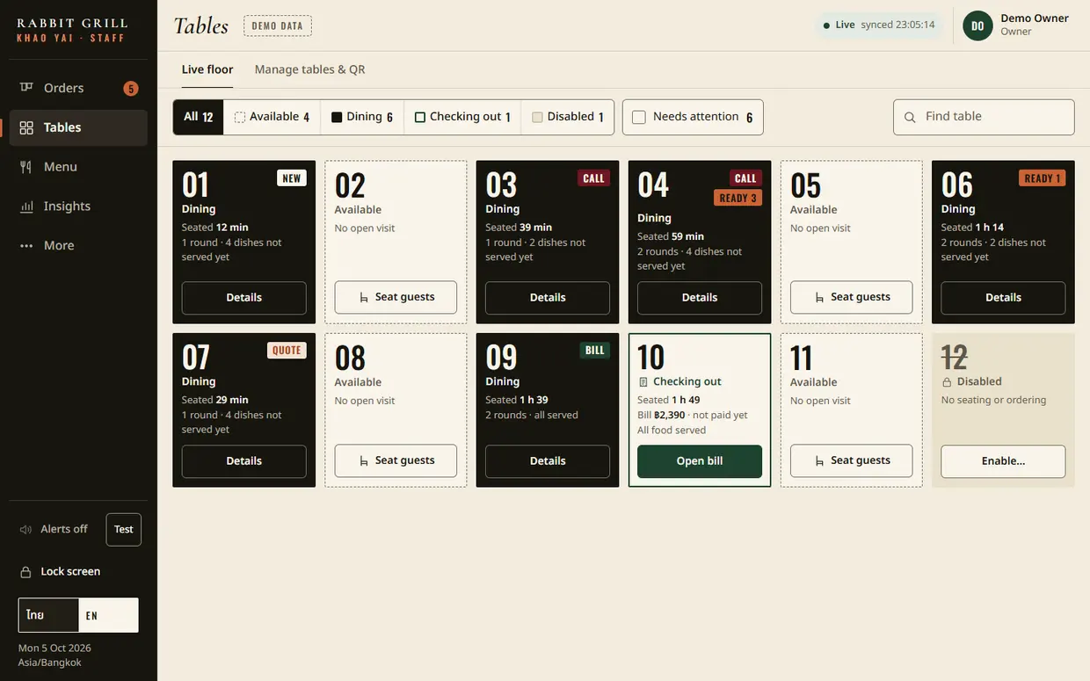Viewport: 1090px width, 681px height.
Task: Filter tables by Available
Action: [272, 117]
